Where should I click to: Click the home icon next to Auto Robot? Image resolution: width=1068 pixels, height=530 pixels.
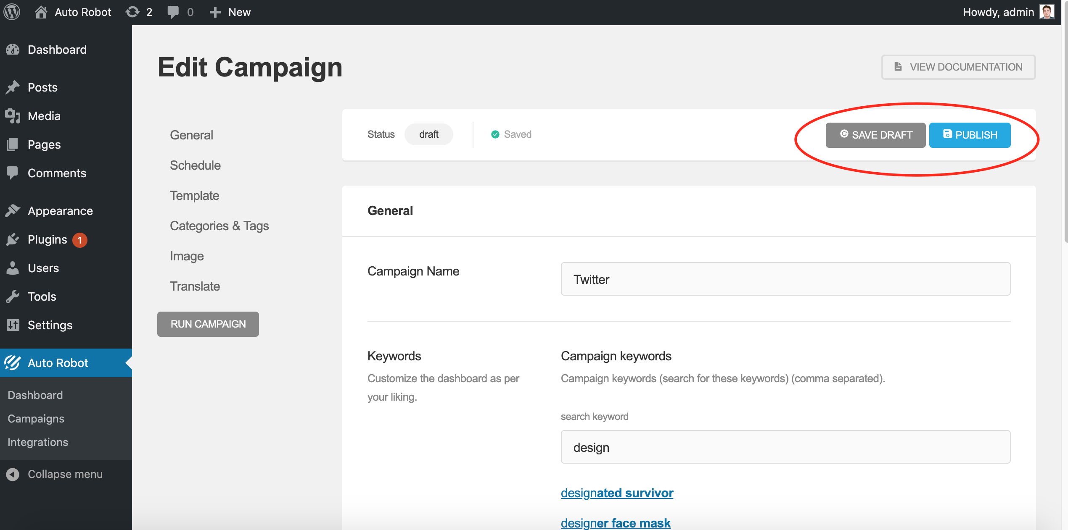click(41, 12)
